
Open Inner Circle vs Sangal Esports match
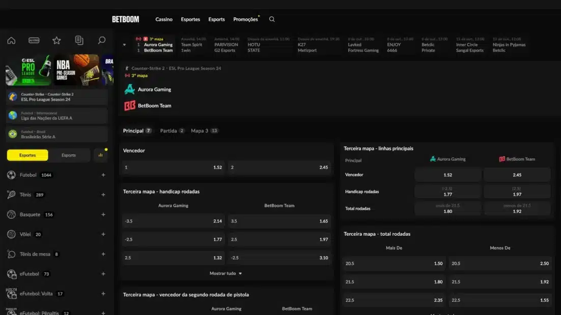pyautogui.click(x=470, y=45)
